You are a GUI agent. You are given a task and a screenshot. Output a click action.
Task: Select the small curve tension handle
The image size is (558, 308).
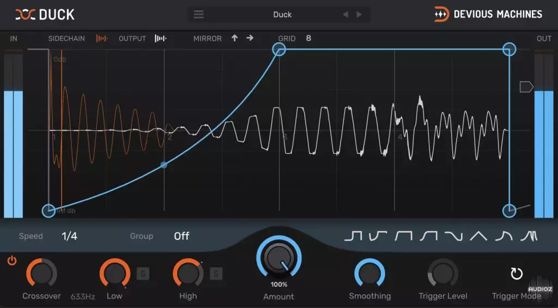coord(163,165)
